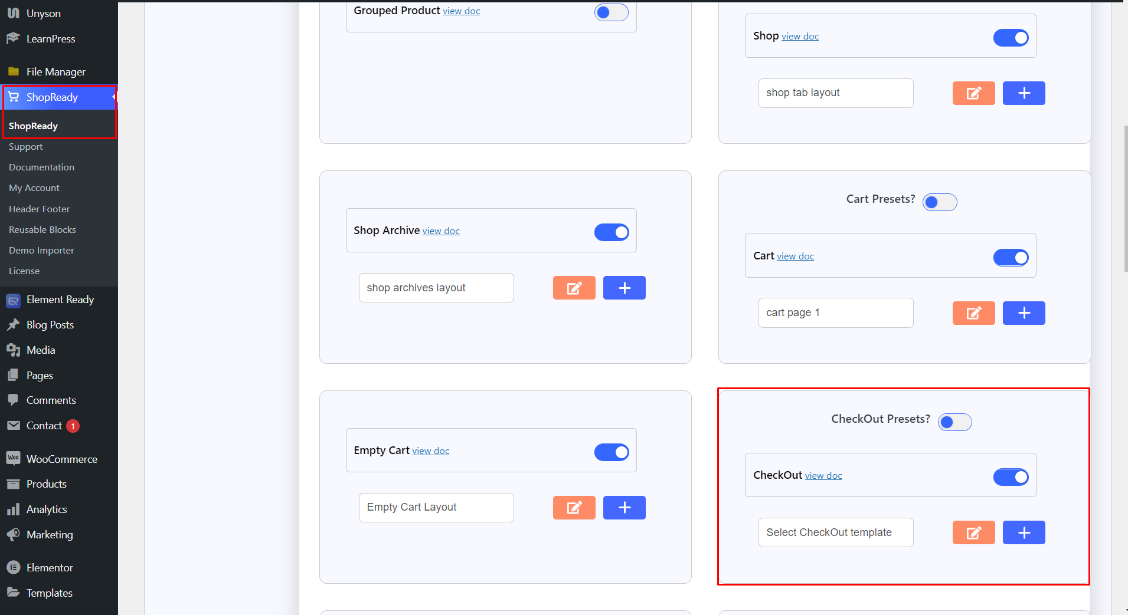Add new Empty Cart template
Screen dimensions: 1128x615
click(x=624, y=508)
